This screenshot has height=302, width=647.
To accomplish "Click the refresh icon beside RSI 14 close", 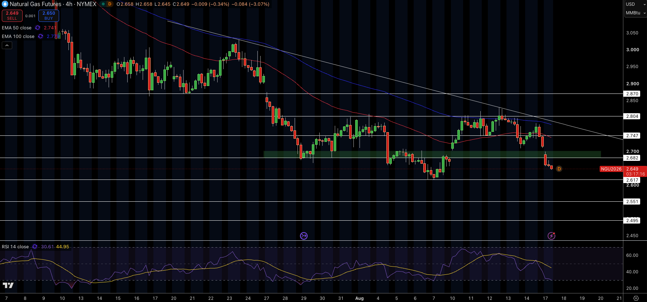I will click(x=35, y=246).
